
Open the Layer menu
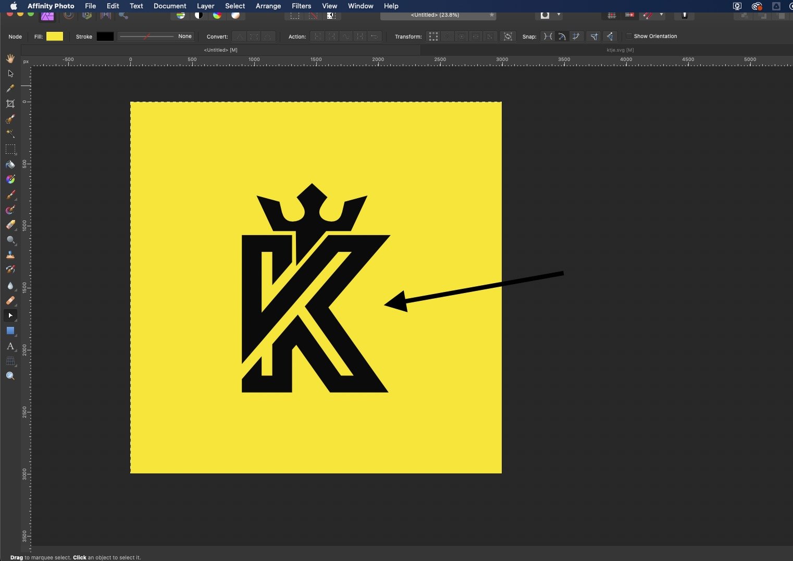click(206, 6)
